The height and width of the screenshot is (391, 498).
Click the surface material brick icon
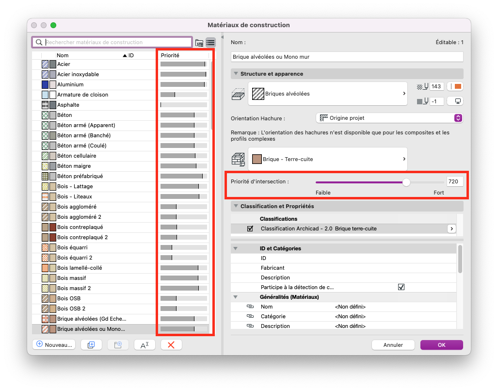[x=238, y=160]
